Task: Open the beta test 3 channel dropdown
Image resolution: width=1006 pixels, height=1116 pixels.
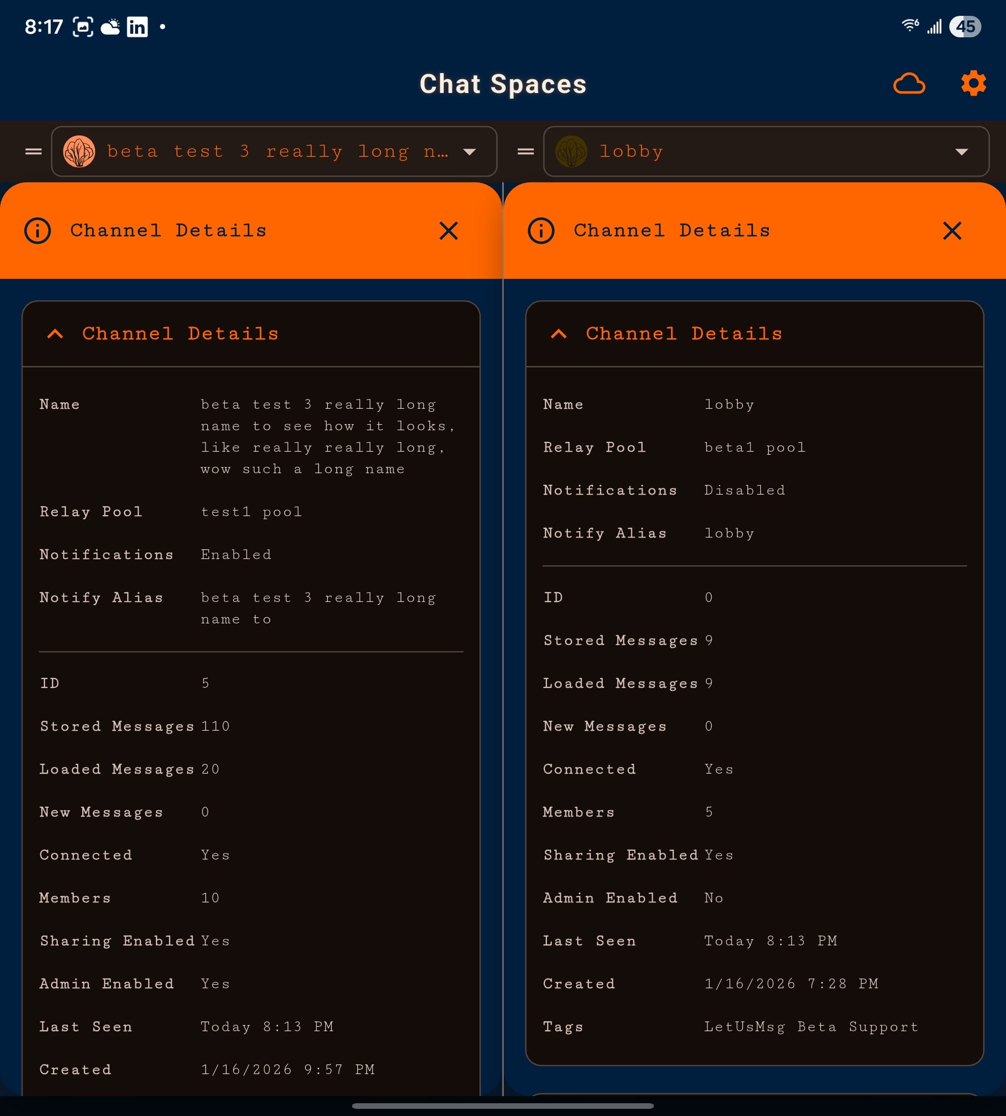Action: [x=469, y=152]
